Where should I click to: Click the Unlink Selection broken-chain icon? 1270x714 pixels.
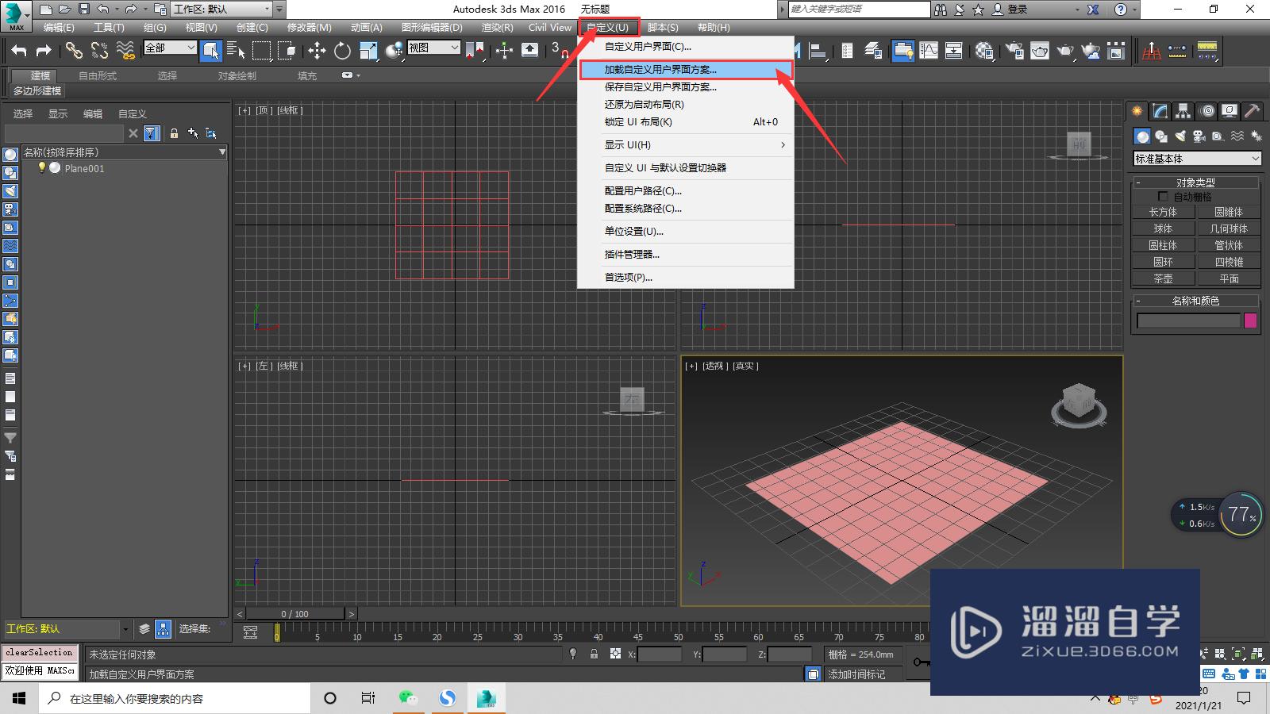99,51
